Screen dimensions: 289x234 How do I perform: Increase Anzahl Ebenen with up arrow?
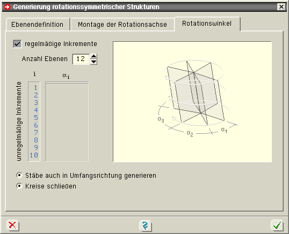pos(94,56)
